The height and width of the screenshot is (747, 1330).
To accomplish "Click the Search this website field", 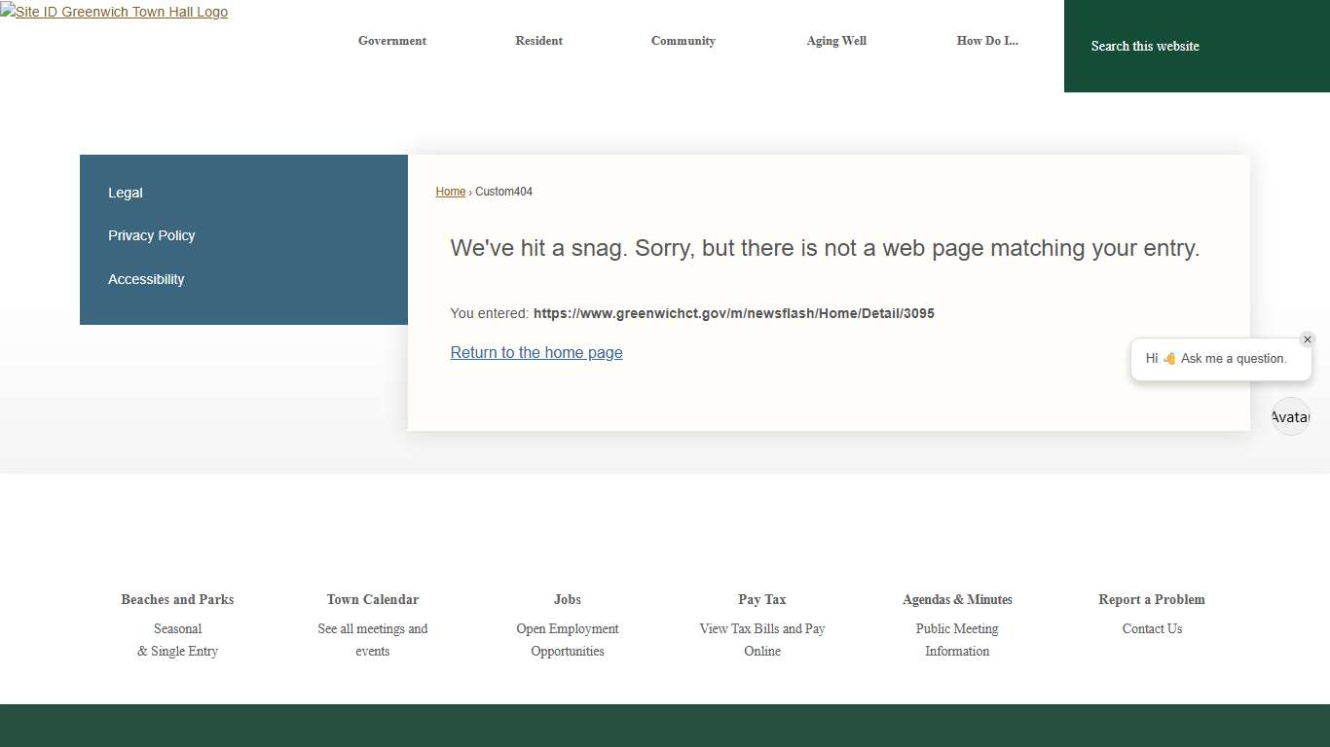I will coord(1168,46).
